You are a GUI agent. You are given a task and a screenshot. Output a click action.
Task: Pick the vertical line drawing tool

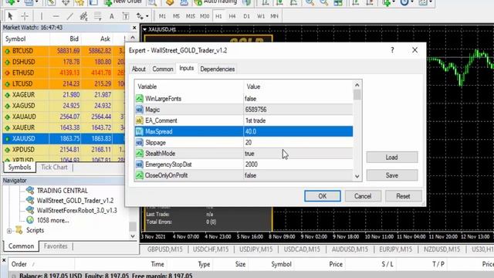[x=41, y=16]
